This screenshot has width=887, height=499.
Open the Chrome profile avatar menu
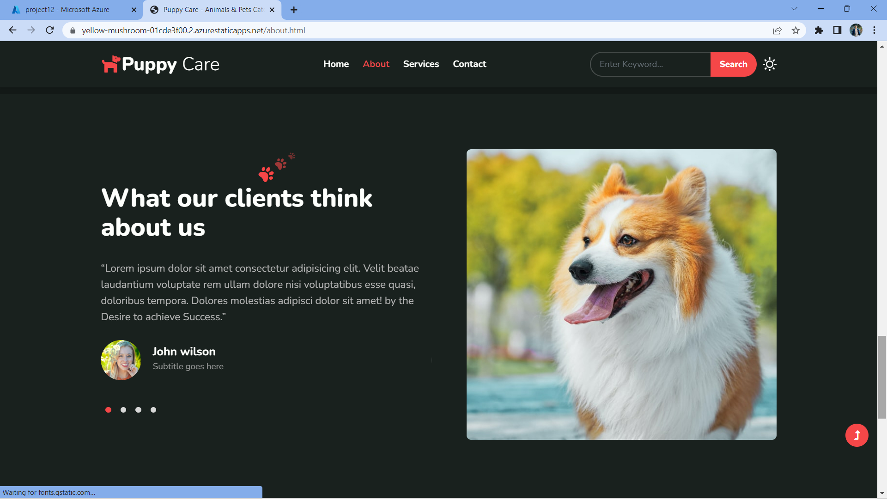[856, 30]
